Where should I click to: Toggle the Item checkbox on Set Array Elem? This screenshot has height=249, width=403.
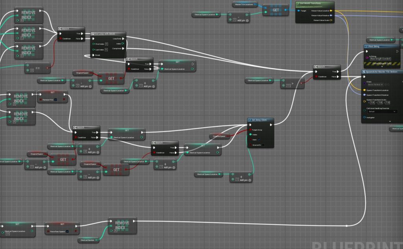[259, 140]
